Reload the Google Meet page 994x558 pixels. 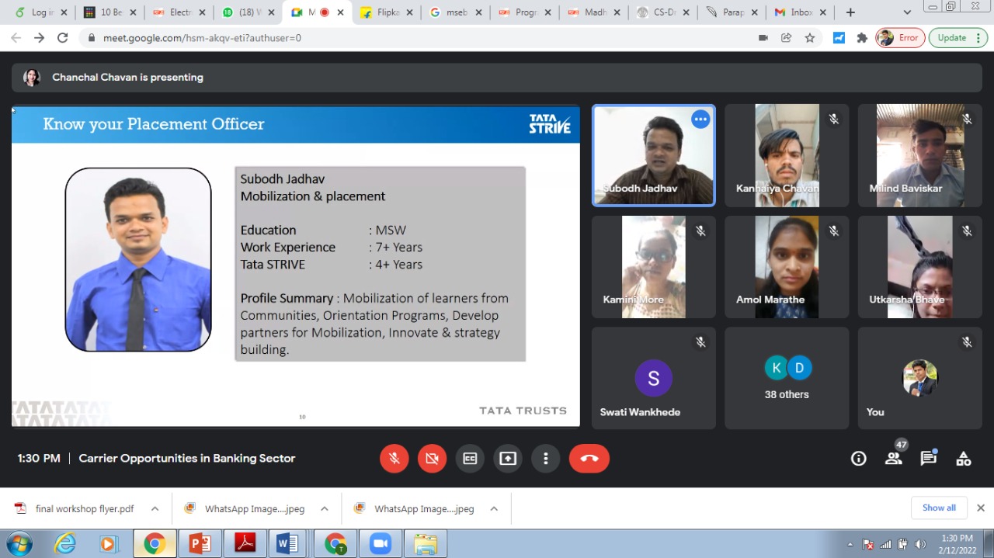coord(63,38)
